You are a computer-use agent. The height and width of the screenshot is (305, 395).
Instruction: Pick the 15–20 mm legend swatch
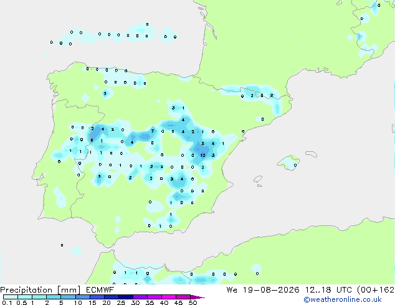click(x=97, y=297)
